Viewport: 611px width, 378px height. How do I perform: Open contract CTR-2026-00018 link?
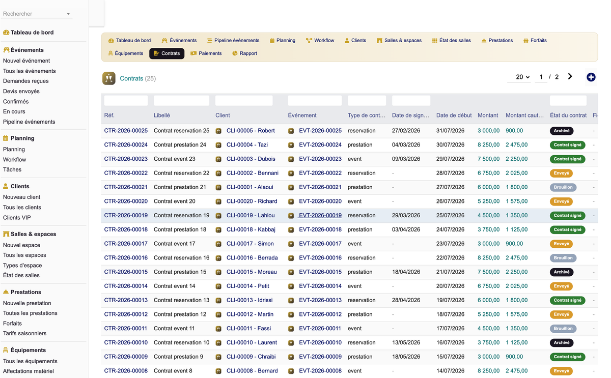click(126, 230)
